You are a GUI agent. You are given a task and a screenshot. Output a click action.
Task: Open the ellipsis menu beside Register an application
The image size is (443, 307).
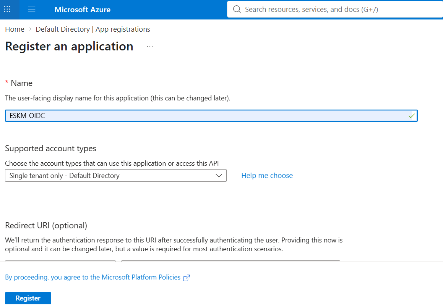tap(150, 46)
